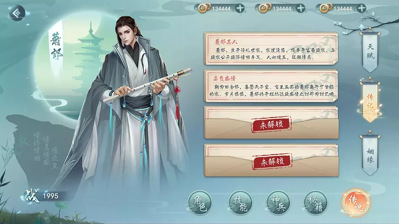Click the first 未解锁 locked envelope

pos(272,123)
